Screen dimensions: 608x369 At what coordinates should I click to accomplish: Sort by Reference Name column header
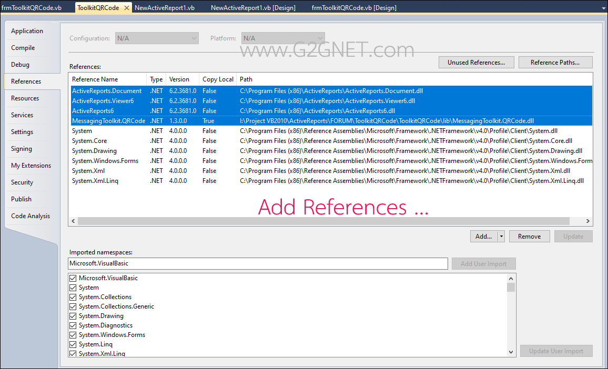pos(108,79)
